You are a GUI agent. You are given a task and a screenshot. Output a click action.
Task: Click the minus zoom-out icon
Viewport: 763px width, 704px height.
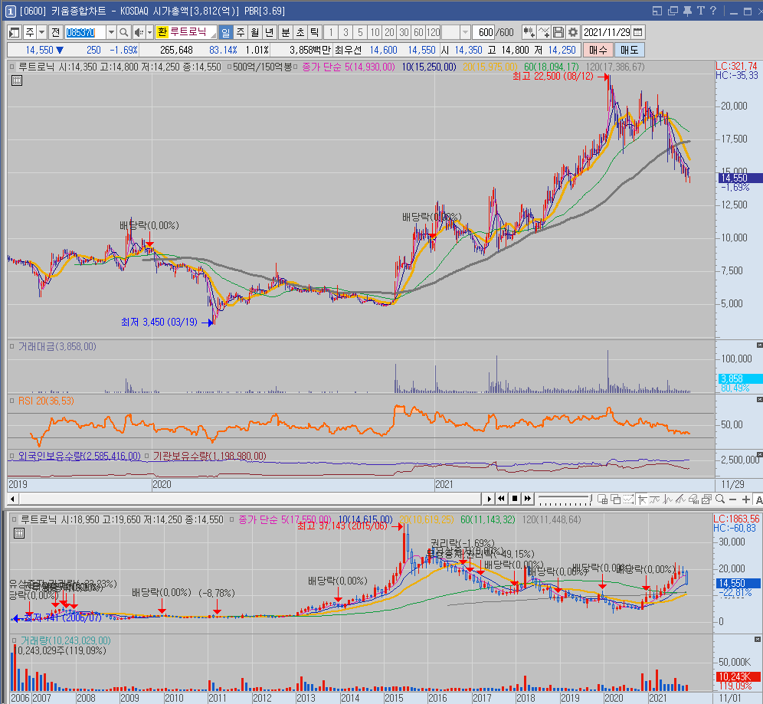[x=733, y=499]
